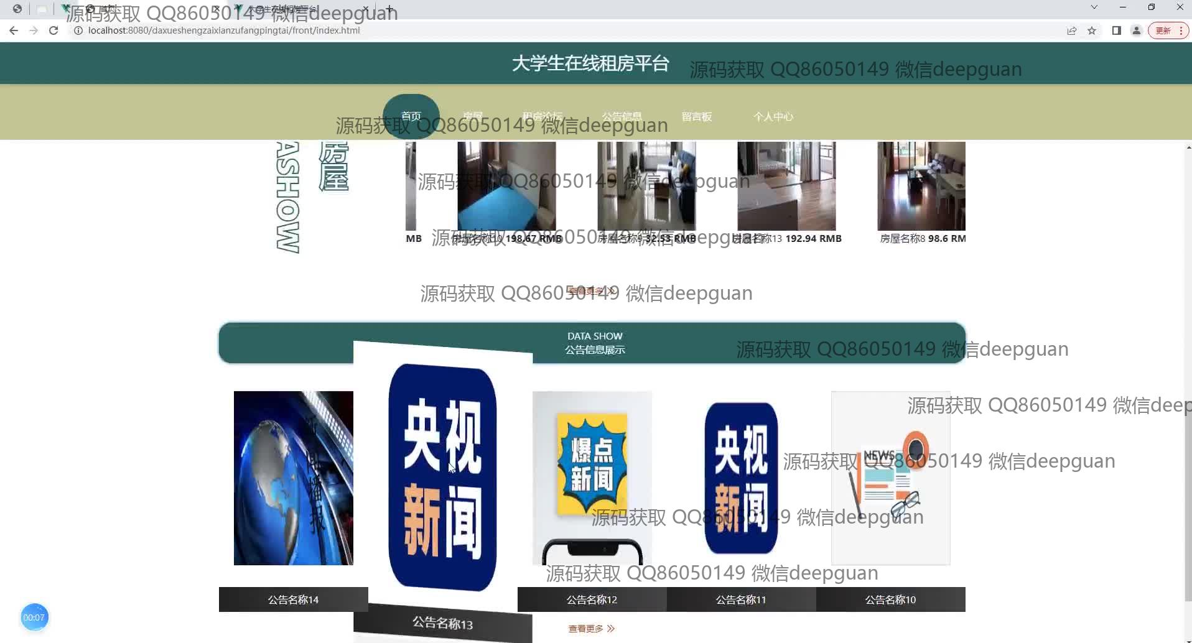The height and width of the screenshot is (643, 1192).
Task: Open a new browser tab
Action: [x=390, y=9]
